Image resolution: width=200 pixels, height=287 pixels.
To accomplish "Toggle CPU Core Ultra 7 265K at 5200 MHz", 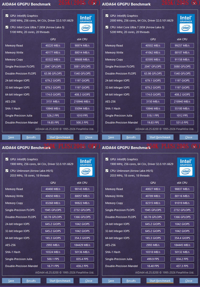I will [x=107, y=27].
